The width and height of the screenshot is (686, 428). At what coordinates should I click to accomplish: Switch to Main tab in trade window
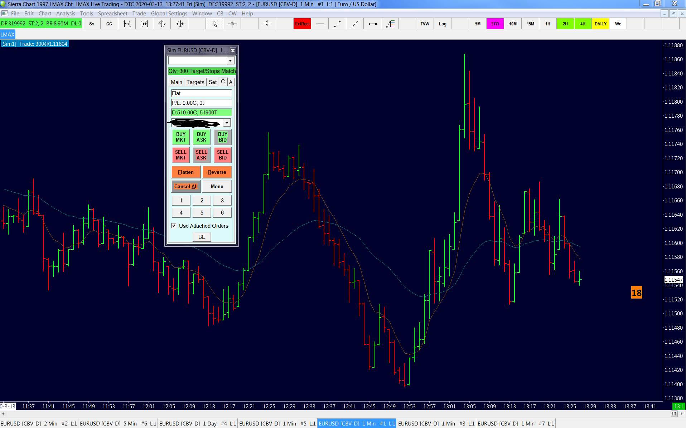click(x=176, y=82)
